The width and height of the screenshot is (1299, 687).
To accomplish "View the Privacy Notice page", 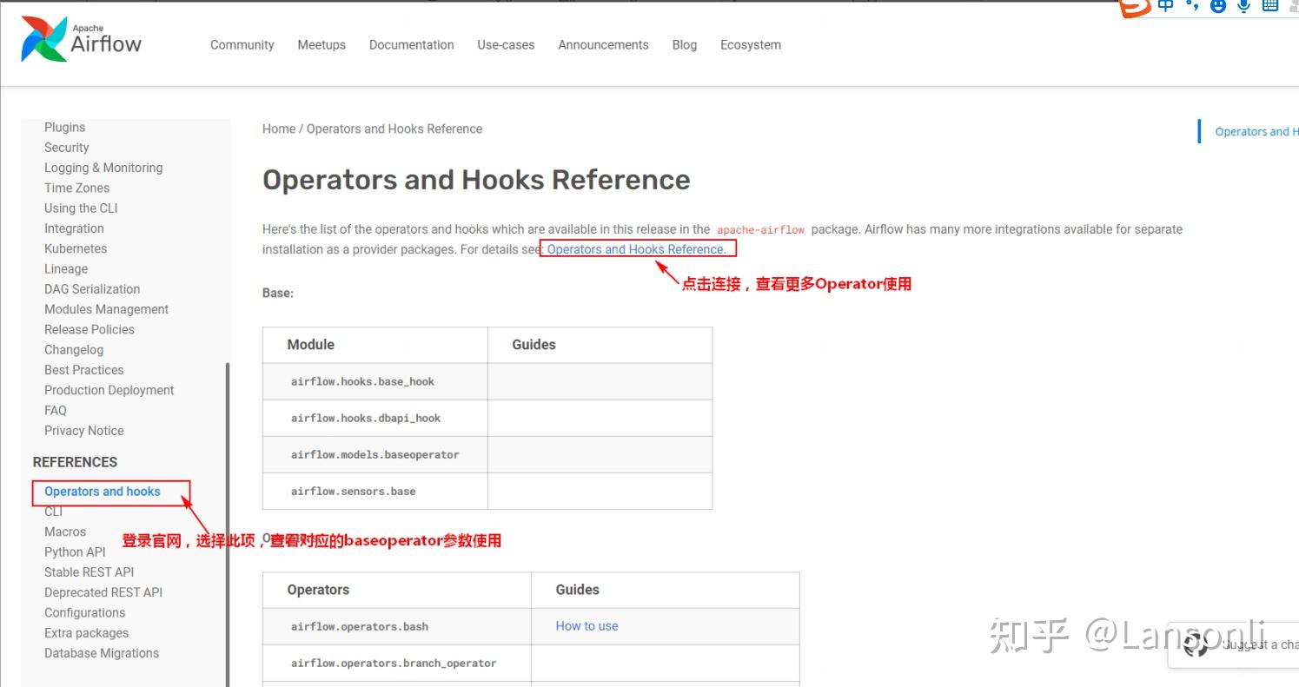I will pos(84,431).
